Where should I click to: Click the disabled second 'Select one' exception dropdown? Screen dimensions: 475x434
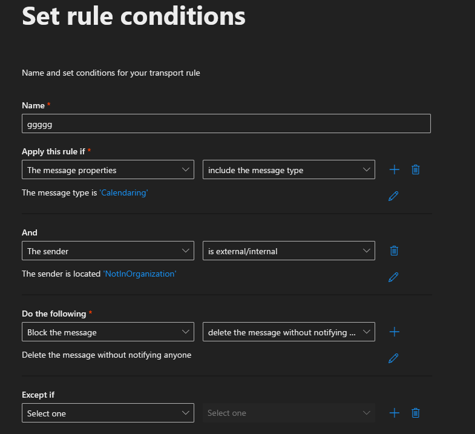click(289, 413)
